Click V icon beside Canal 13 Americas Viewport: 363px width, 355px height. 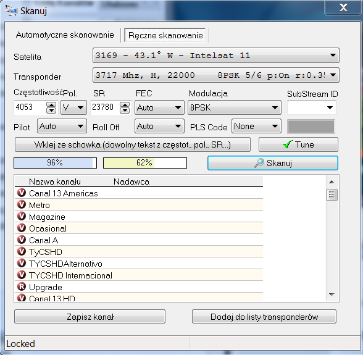(22, 193)
